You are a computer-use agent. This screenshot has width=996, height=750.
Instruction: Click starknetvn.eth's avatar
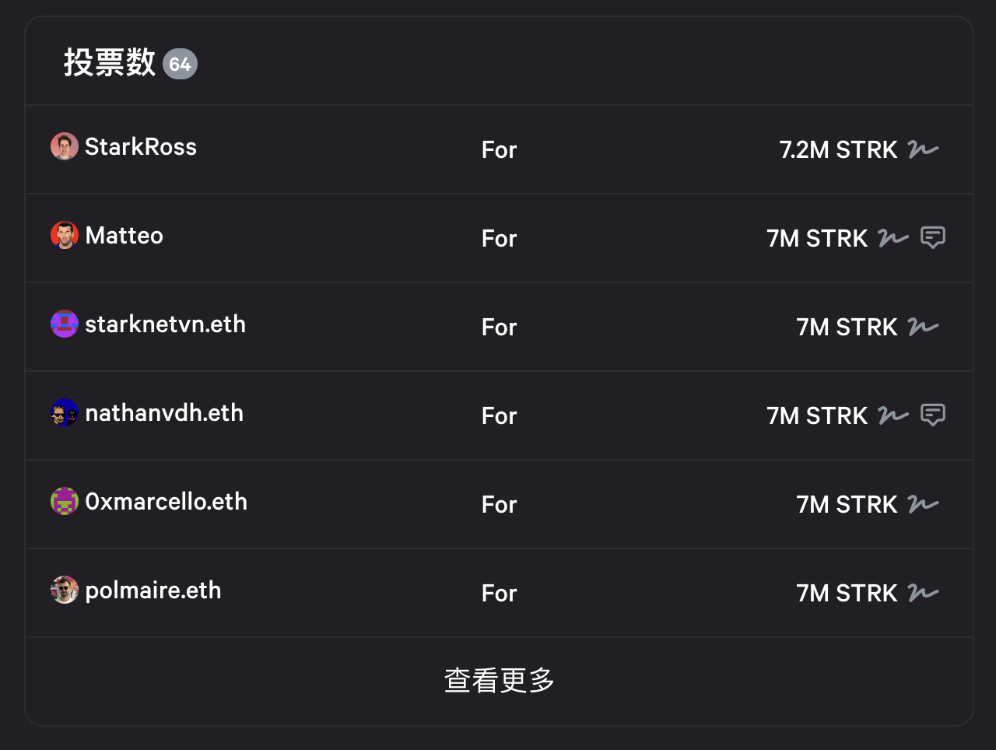click(65, 323)
